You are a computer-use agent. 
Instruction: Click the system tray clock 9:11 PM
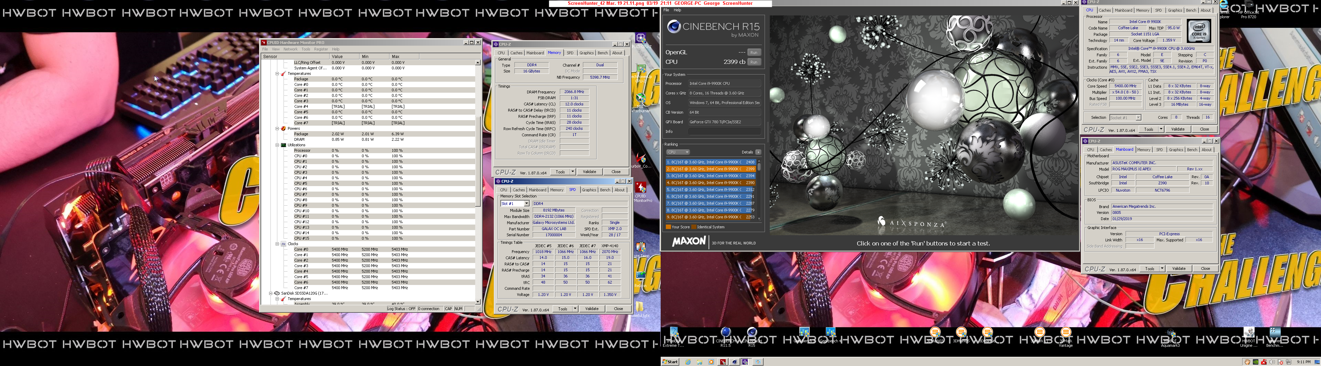pos(1303,362)
